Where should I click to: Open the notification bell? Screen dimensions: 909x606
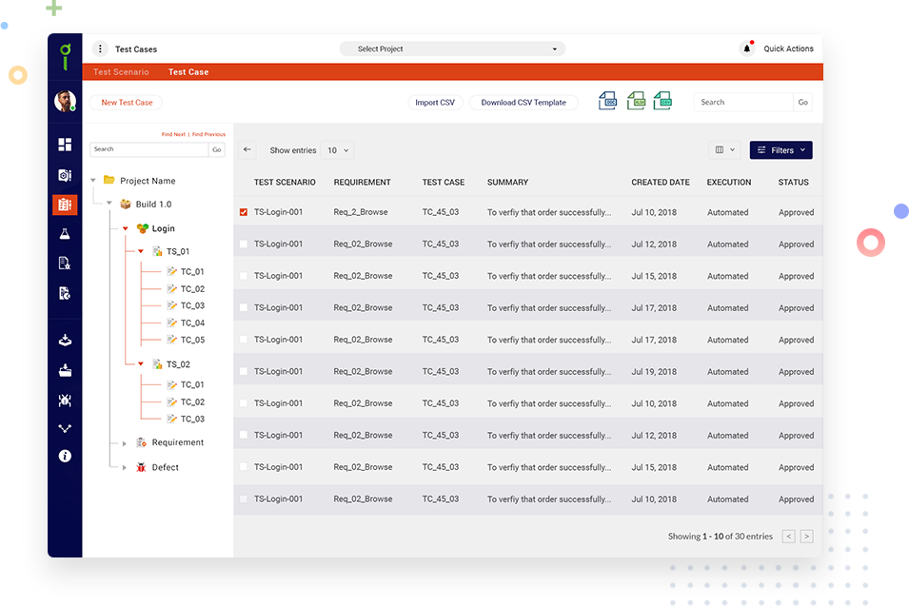tap(747, 49)
